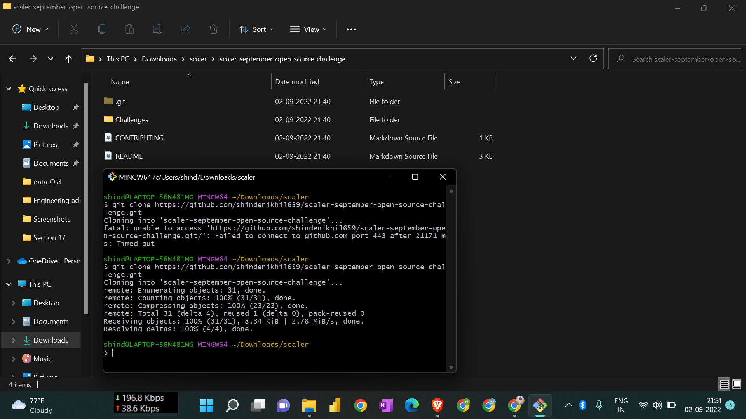Launch Brave browser from the taskbar
746x419 pixels.
(437, 405)
